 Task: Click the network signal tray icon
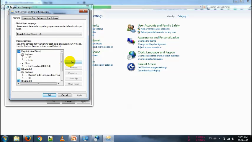pos(228,139)
